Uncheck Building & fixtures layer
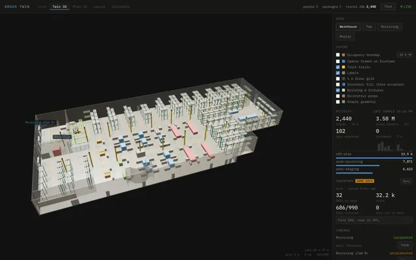Image resolution: width=416 pixels, height=260 pixels. (x=338, y=90)
